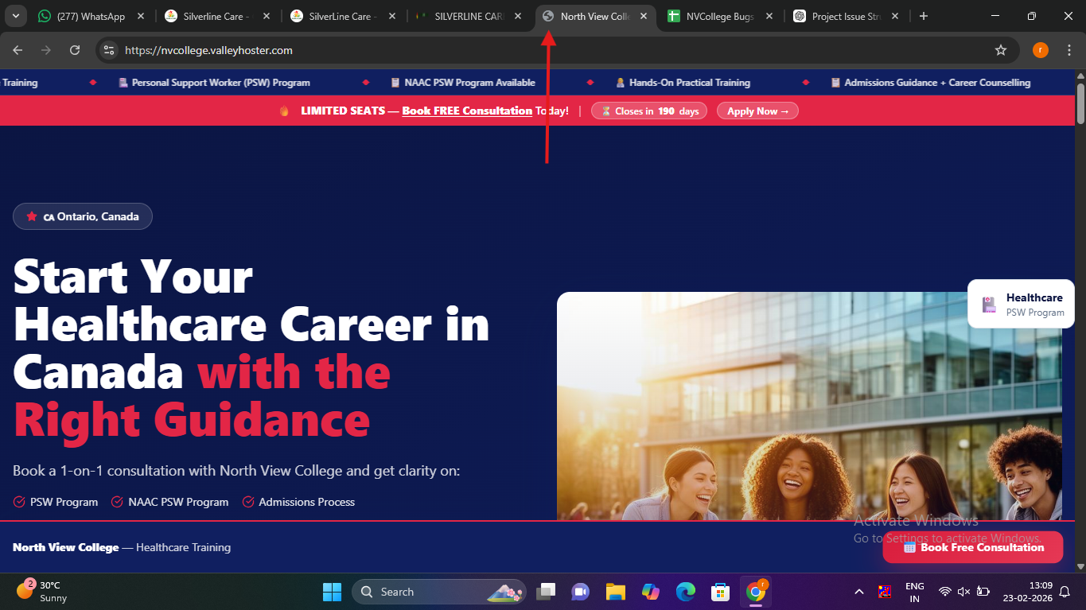Open File Explorer from the taskbar
1086x610 pixels.
point(616,592)
